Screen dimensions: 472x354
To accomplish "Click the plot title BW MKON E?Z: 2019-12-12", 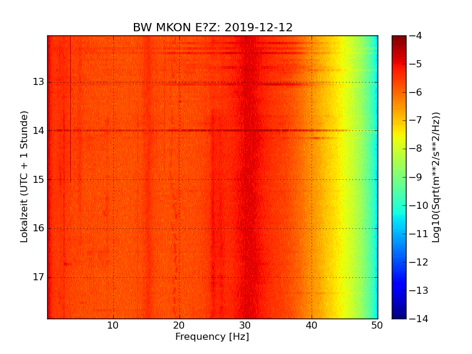I will point(212,27).
